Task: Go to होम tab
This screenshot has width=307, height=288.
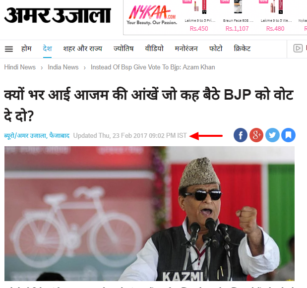Action: 26,49
